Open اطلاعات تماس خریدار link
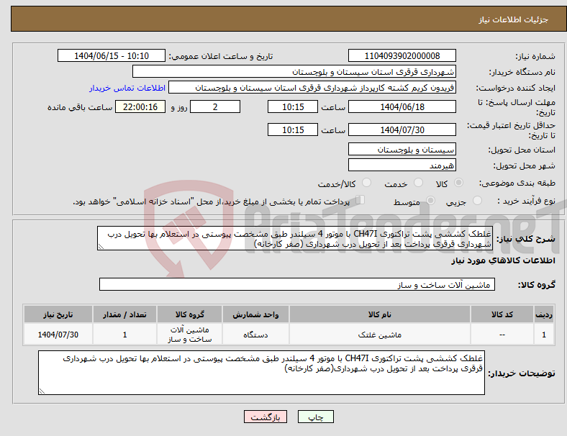The width and height of the screenshot is (567, 436). pyautogui.click(x=127, y=88)
